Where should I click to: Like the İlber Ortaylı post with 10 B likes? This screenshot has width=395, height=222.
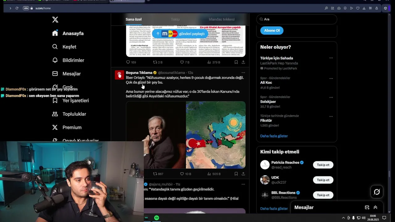pyautogui.click(x=185, y=174)
